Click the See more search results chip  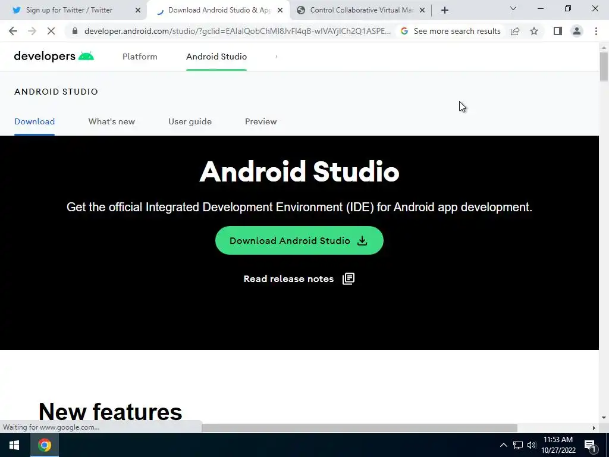coord(451,31)
